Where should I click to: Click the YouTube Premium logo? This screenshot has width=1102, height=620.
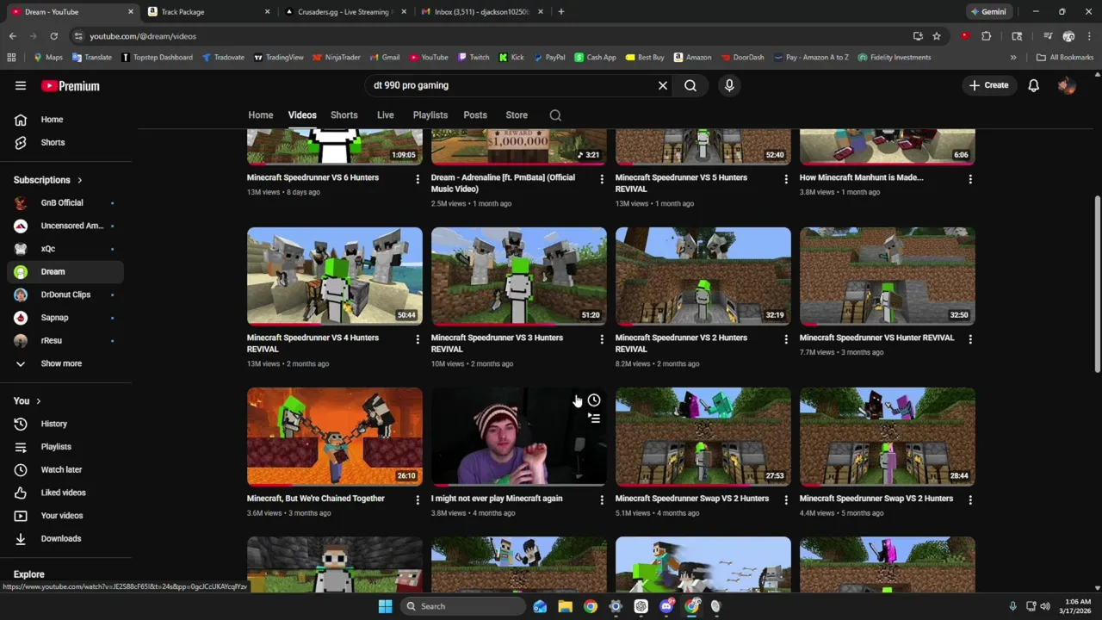point(71,86)
